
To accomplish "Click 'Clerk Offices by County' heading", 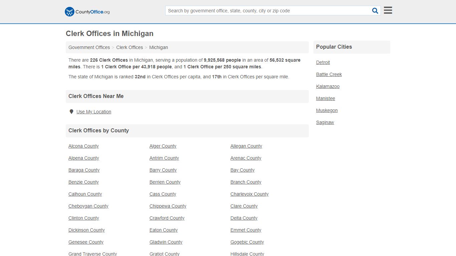I will click(x=98, y=131).
